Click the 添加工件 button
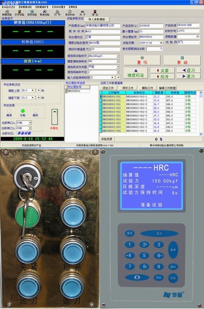This screenshot has height=309, width=204. coord(108,88)
